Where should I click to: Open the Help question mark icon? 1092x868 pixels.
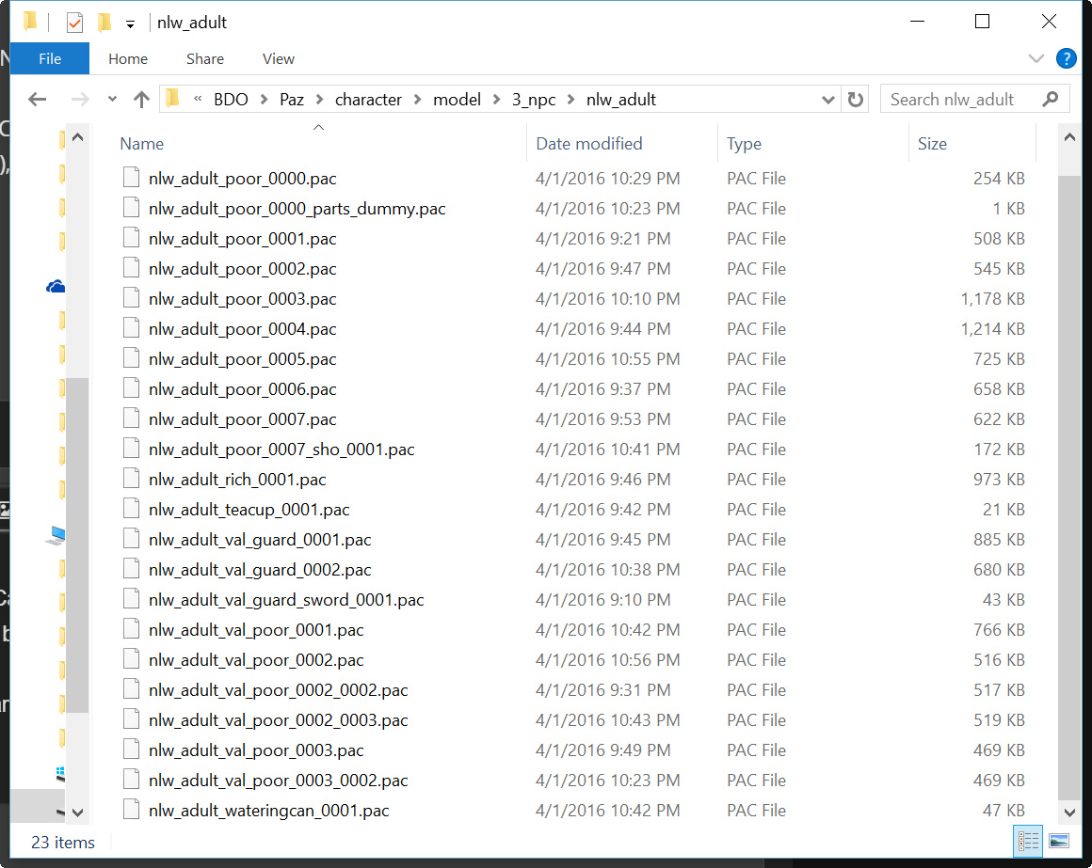pyautogui.click(x=1066, y=58)
